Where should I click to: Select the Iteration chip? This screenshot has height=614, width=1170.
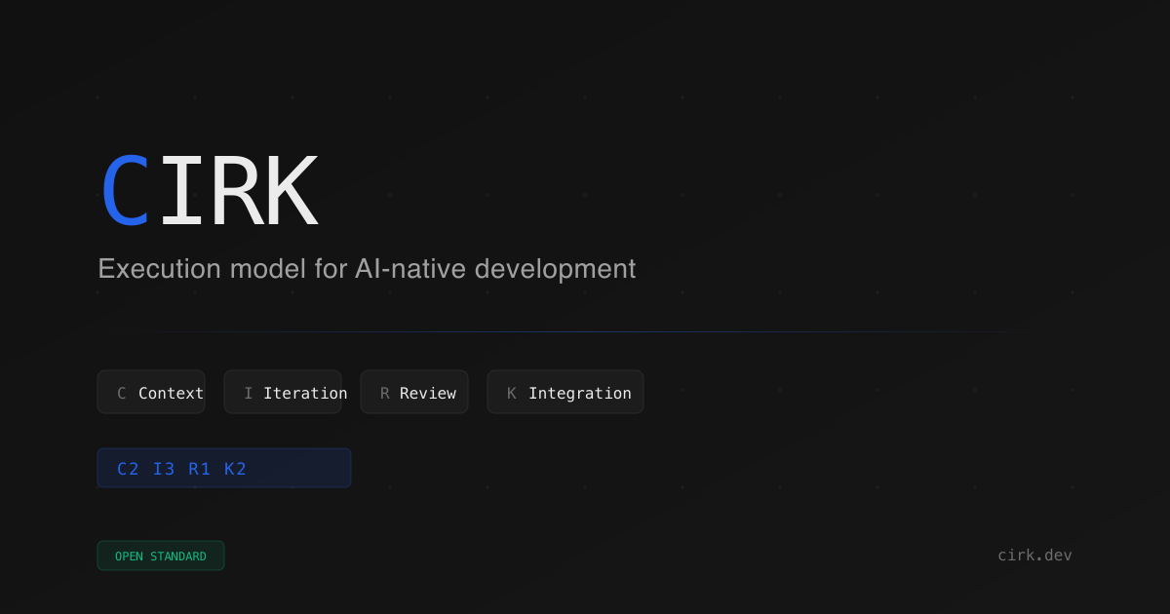click(x=283, y=393)
